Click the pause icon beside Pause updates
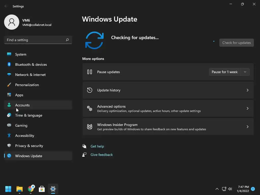 (90, 72)
